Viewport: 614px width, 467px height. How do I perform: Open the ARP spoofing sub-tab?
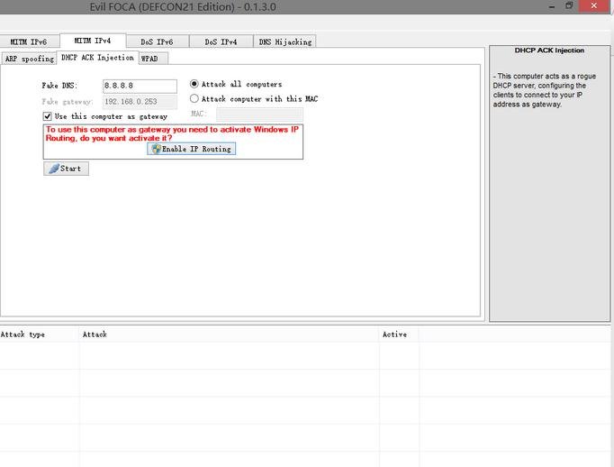pyautogui.click(x=30, y=59)
